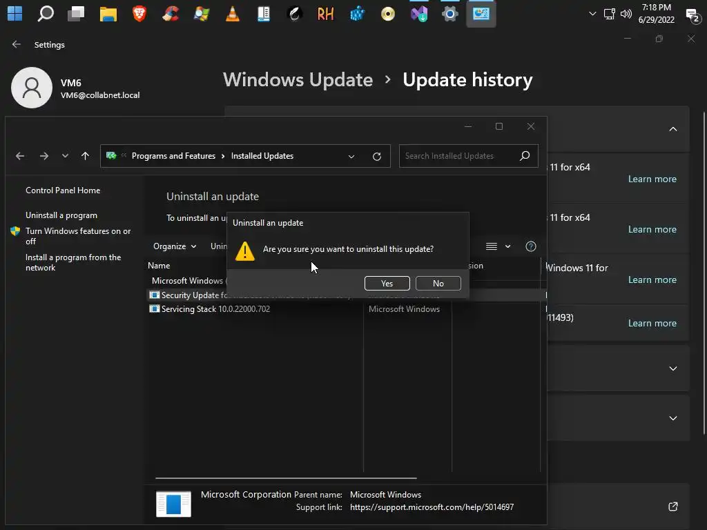The height and width of the screenshot is (530, 707).
Task: Open Uninstall a program link
Action: 61,215
